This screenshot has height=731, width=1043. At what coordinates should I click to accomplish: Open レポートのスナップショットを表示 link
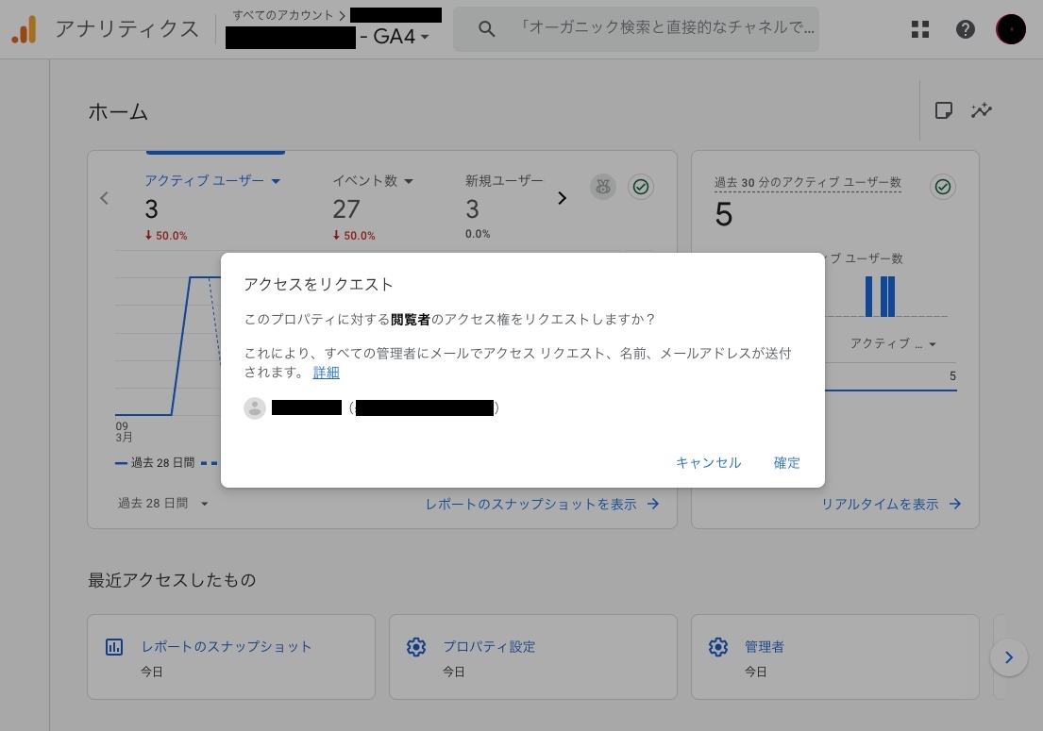(x=542, y=505)
